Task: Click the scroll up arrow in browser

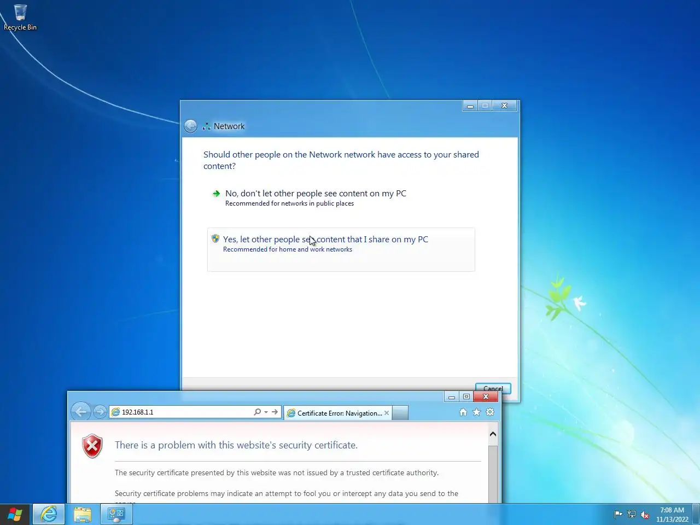Action: coord(493,434)
